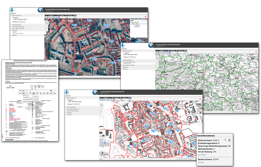Select Bauland radio in city-map window
The image size is (261, 167).
point(68,100)
